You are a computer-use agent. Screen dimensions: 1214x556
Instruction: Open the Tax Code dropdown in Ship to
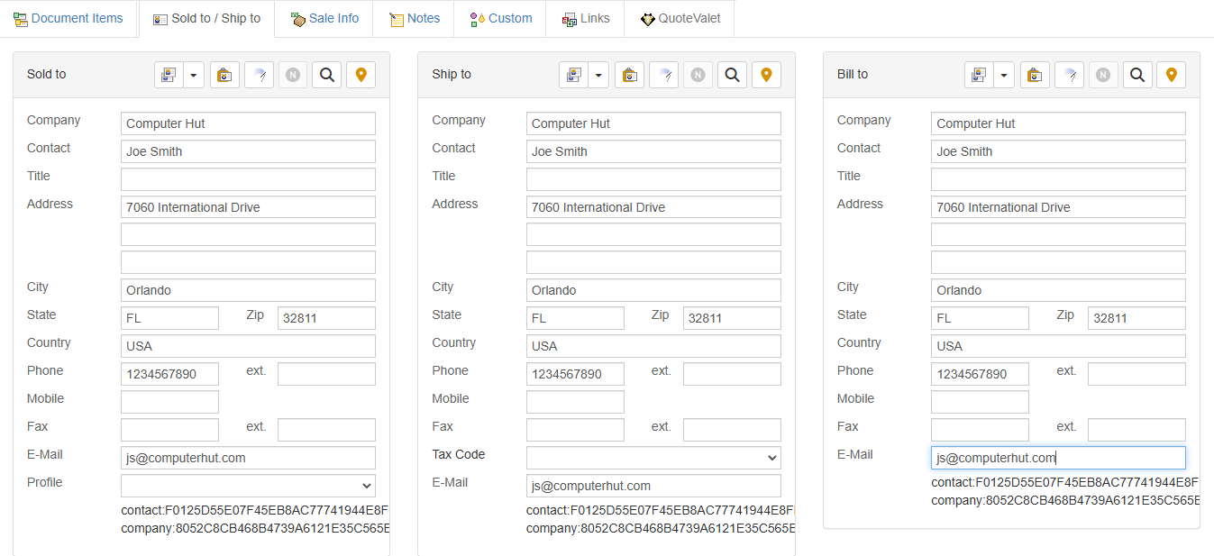653,458
